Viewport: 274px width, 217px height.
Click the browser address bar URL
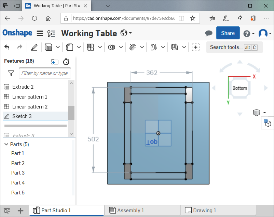(x=124, y=18)
